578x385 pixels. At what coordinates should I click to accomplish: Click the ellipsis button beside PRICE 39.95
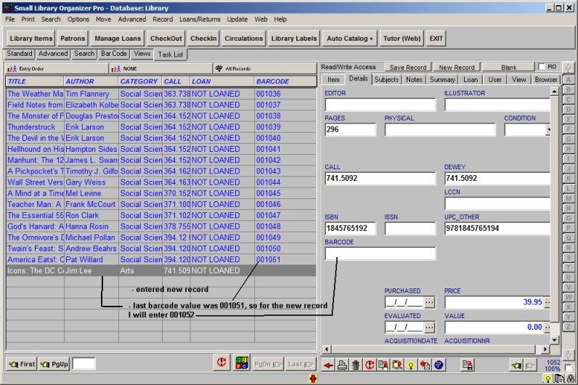click(x=548, y=302)
